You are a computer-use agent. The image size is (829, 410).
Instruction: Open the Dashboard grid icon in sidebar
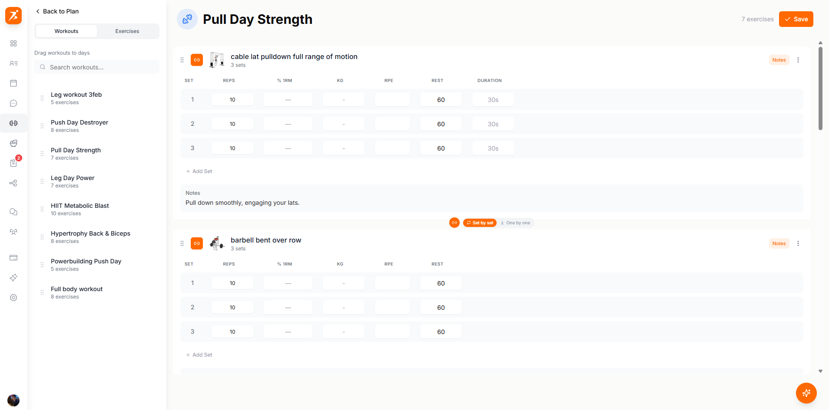(13, 43)
